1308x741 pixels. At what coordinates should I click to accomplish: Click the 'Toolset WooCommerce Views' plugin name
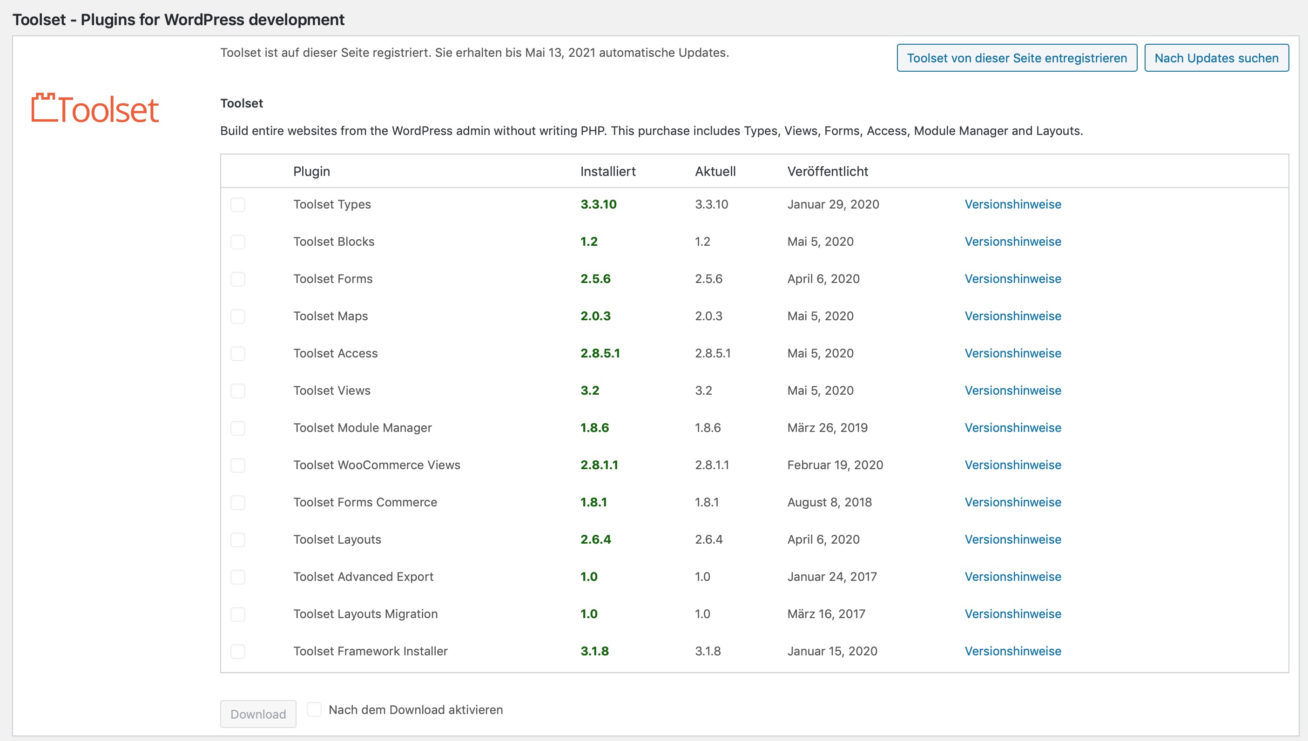pos(377,465)
